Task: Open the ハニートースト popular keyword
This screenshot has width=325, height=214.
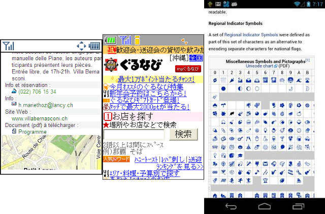Action: click(146, 159)
